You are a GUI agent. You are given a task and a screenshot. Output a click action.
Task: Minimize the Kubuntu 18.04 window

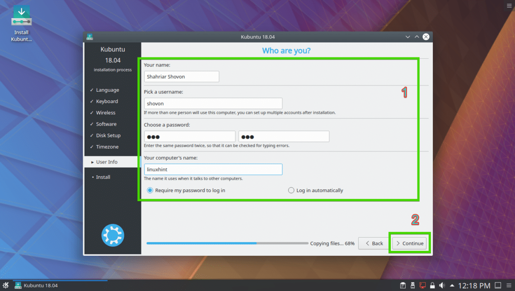coord(407,37)
